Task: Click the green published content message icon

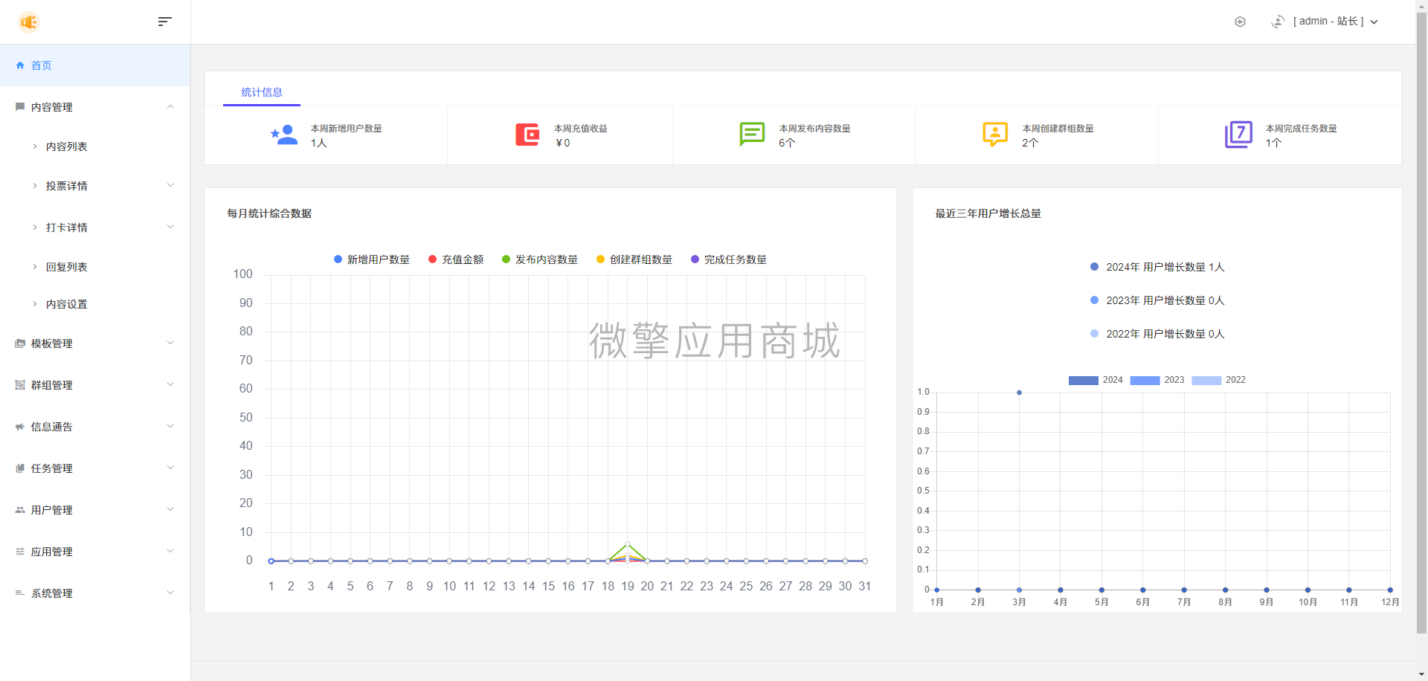Action: click(x=752, y=135)
